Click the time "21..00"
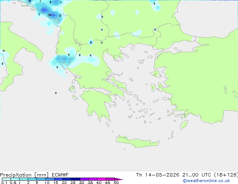The width and height of the screenshot is (238, 184). coord(190,175)
